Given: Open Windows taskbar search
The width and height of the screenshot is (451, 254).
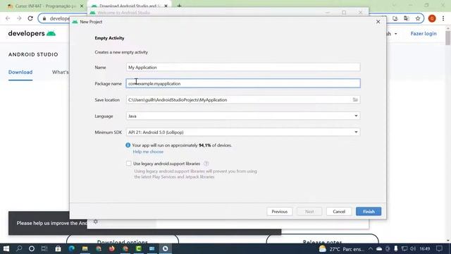Looking at the screenshot, I should 19,248.
